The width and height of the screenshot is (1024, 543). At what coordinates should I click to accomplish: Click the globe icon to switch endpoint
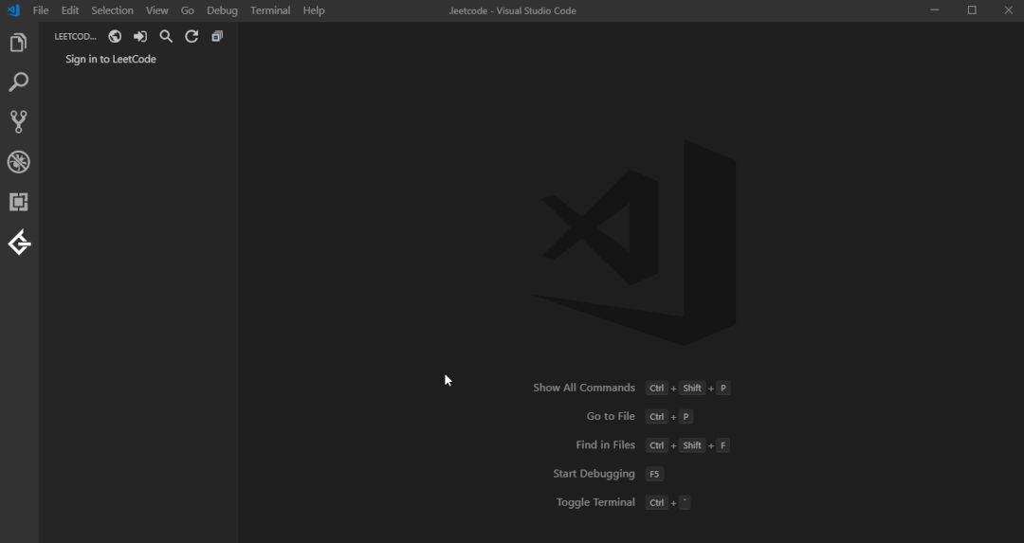click(115, 36)
